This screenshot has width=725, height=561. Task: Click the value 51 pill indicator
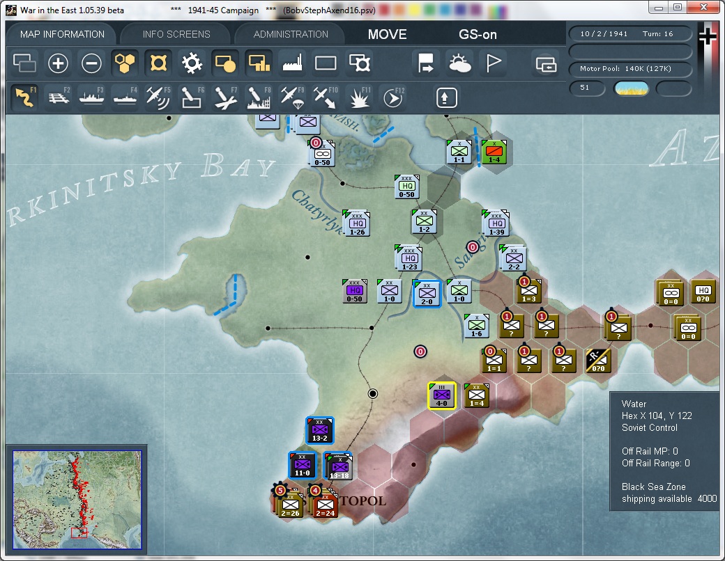pos(586,88)
